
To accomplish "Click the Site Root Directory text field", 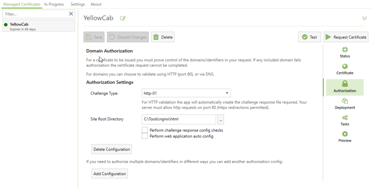I will point(178,119).
